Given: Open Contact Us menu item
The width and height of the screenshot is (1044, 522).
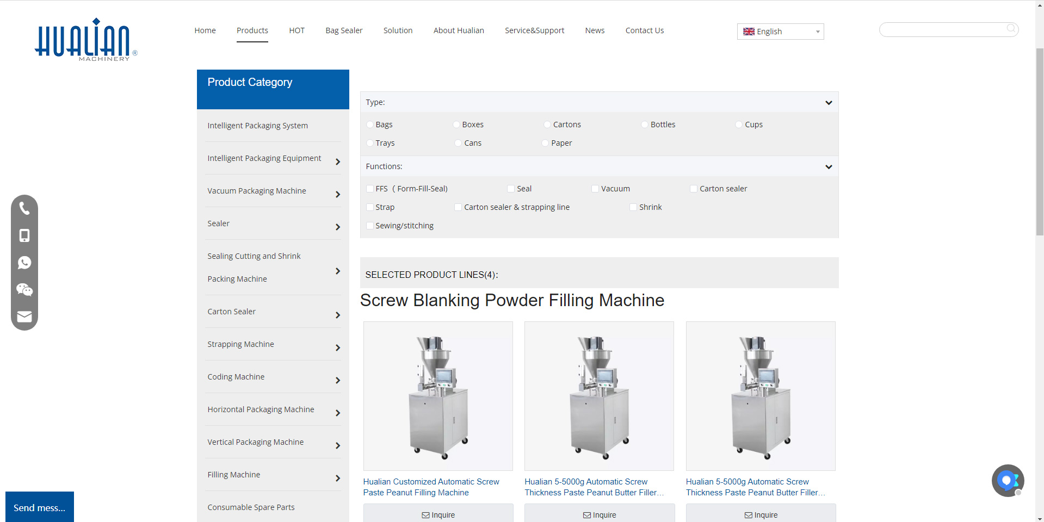Looking at the screenshot, I should coord(645,30).
